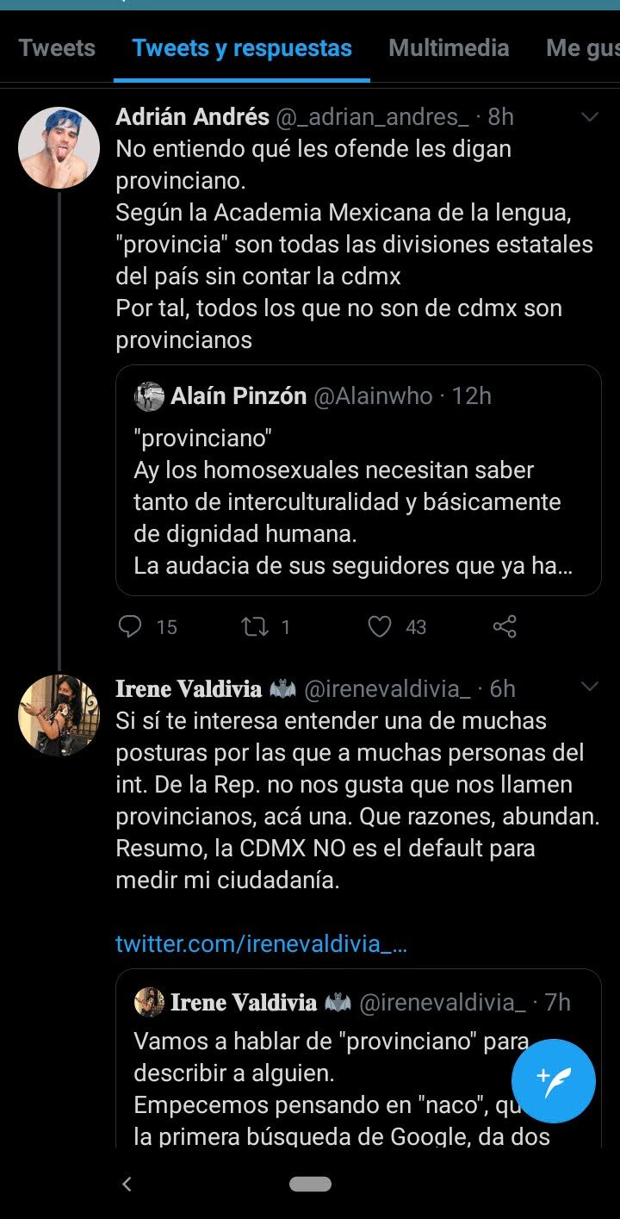Viewport: 620px width, 1219px height.
Task: Open Irene Valdivia's profile picture
Action: pos(59,715)
